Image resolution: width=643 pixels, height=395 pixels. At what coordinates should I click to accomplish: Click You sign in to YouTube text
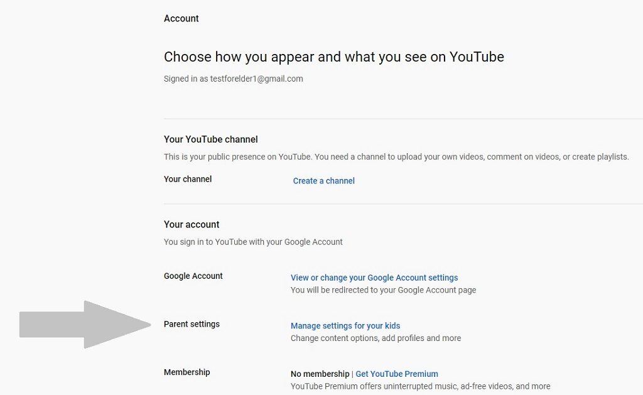pos(253,242)
